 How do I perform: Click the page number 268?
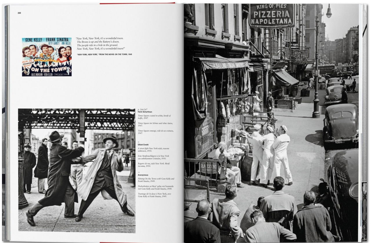coord(19,13)
